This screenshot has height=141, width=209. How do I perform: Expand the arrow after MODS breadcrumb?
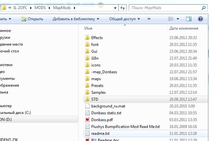click(x=50, y=8)
